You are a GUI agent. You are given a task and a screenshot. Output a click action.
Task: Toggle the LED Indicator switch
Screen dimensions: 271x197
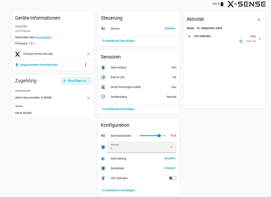173,178
